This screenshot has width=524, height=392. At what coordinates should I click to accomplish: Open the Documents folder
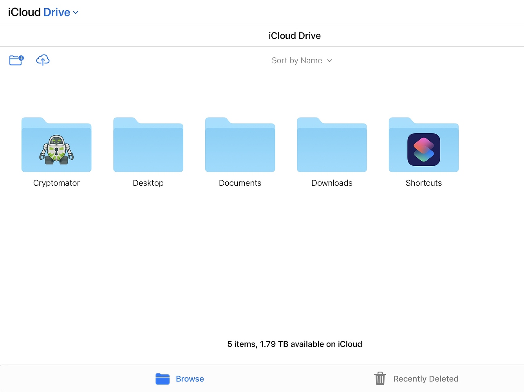coord(240,145)
